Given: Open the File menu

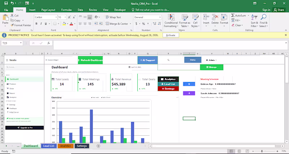Looking at the screenshot, I should (x=6, y=10).
